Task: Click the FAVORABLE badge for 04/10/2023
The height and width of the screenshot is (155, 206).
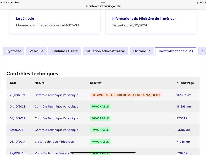Action: tap(100, 107)
